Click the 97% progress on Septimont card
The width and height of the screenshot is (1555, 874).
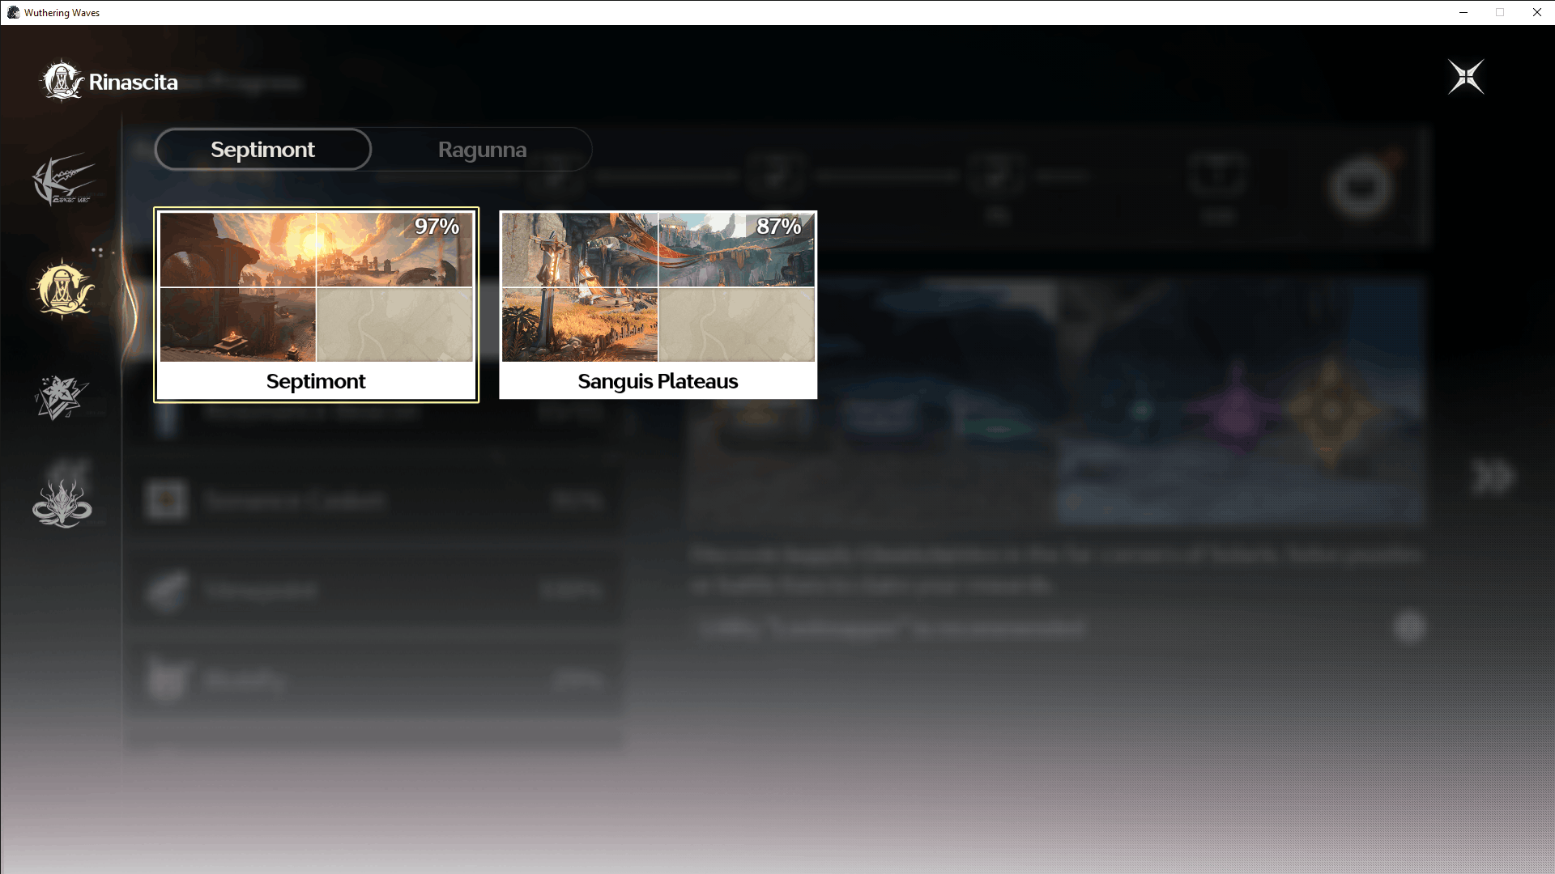[x=437, y=227]
